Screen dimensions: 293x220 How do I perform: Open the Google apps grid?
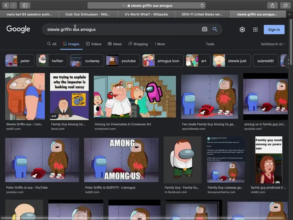coord(255,30)
